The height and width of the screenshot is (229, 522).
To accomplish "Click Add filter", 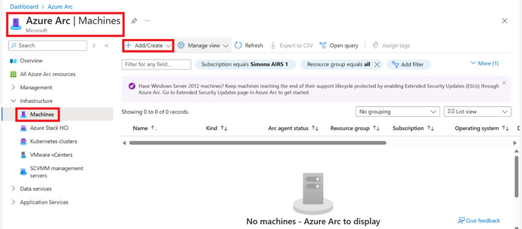I will [409, 64].
